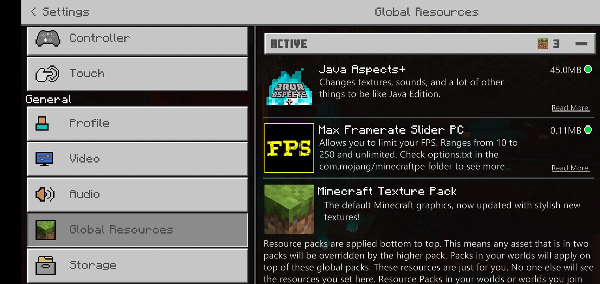The image size is (600, 284).
Task: Click the Global Resources grass block icon
Action: click(x=45, y=230)
